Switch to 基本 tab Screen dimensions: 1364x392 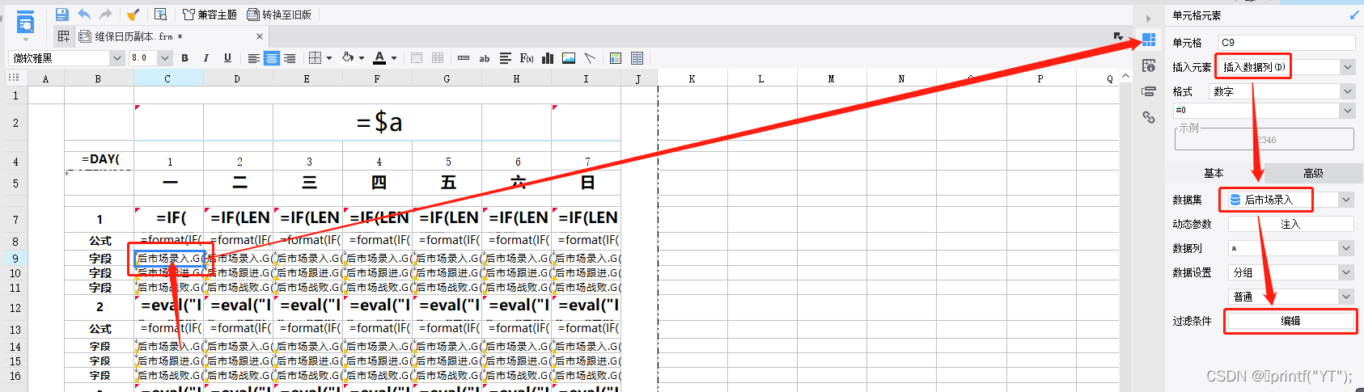(1214, 173)
